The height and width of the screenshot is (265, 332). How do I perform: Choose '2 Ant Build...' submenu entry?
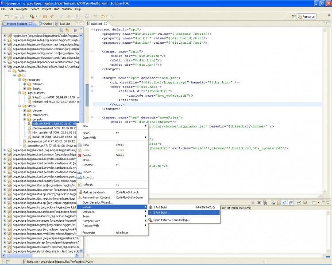coord(184,212)
